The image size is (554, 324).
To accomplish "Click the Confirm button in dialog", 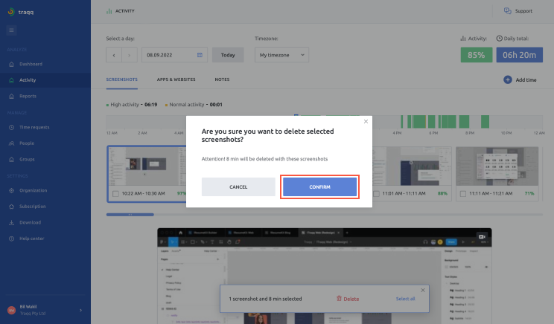I will pos(319,187).
